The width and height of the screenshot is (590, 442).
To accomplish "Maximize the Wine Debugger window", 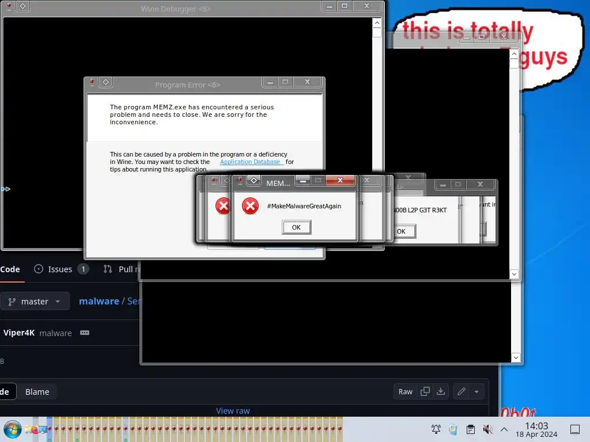I will (x=345, y=6).
